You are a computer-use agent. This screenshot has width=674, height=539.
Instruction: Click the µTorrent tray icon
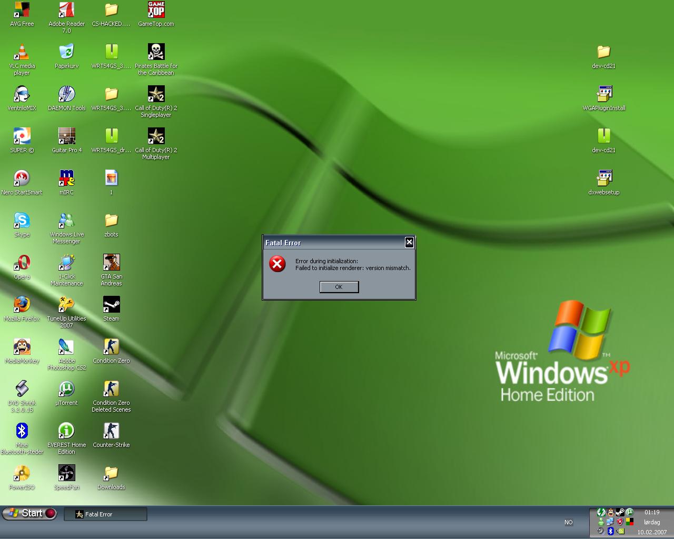pyautogui.click(x=630, y=512)
